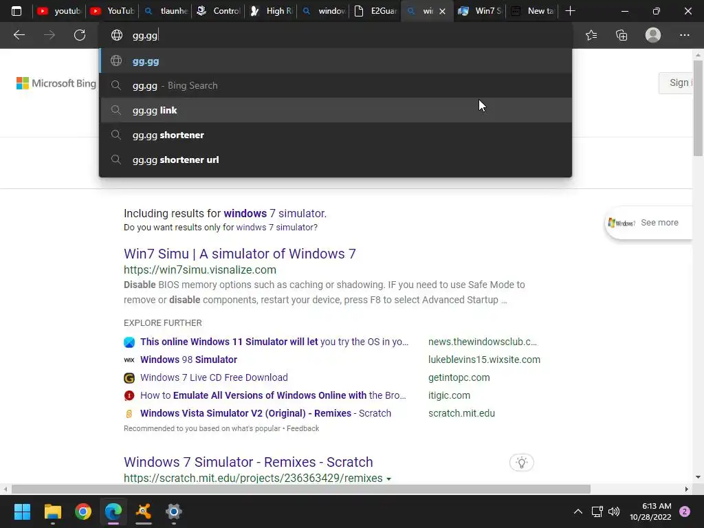The width and height of the screenshot is (704, 528).
Task: Search only for 'windws 7 simulator'
Action: [x=276, y=227]
